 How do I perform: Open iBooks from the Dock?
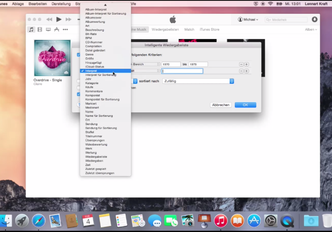(237, 220)
